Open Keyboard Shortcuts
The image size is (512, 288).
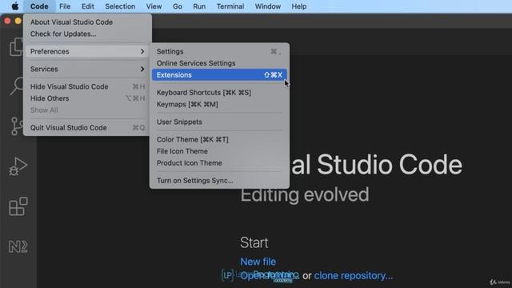click(219, 93)
